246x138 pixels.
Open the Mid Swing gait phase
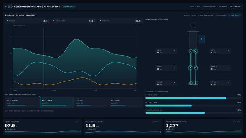click(125, 102)
